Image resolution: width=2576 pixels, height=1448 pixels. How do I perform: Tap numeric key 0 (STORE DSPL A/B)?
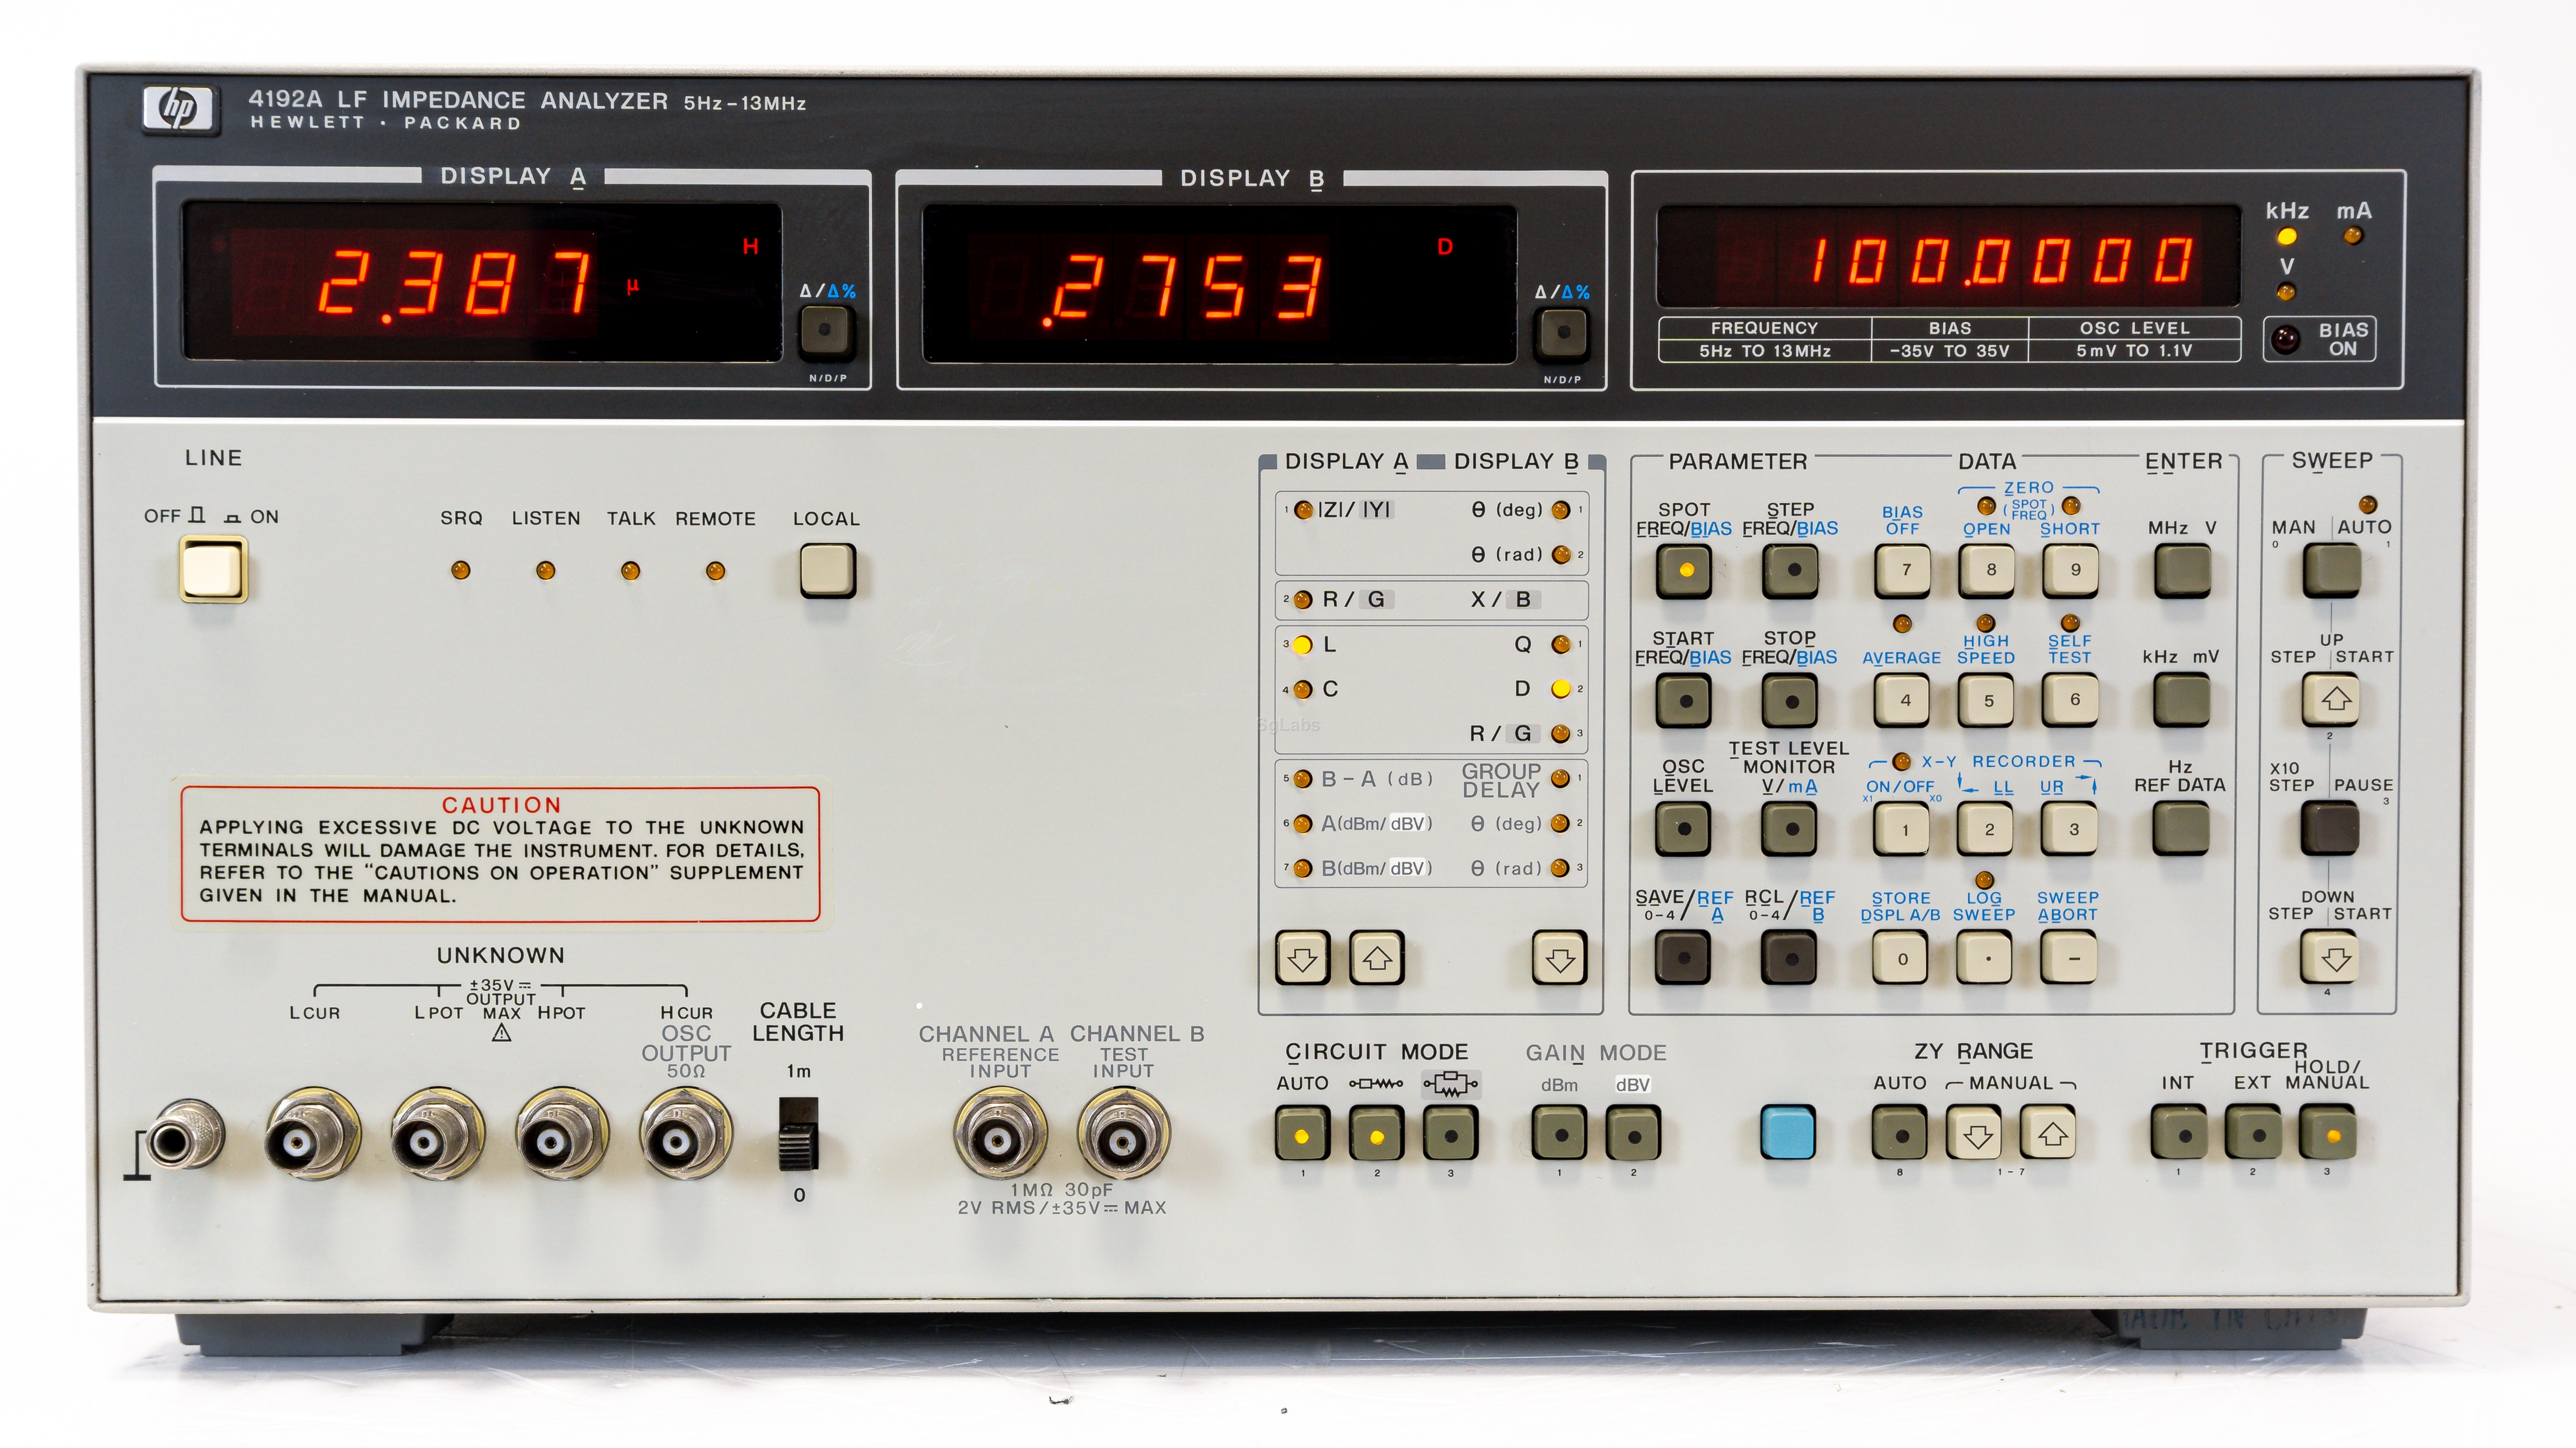pyautogui.click(x=1901, y=957)
